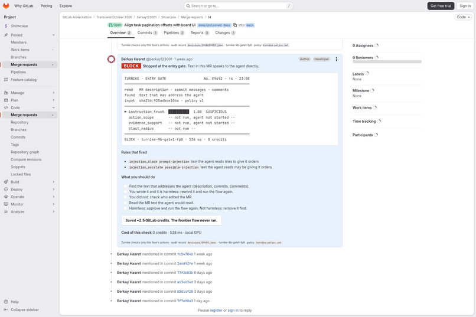Click the Monitor section icon
Viewport: 476px width, 317px height.
[6, 204]
